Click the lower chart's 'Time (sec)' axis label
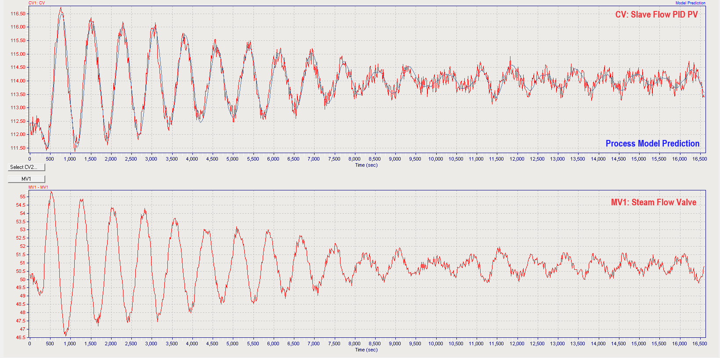 (366, 350)
